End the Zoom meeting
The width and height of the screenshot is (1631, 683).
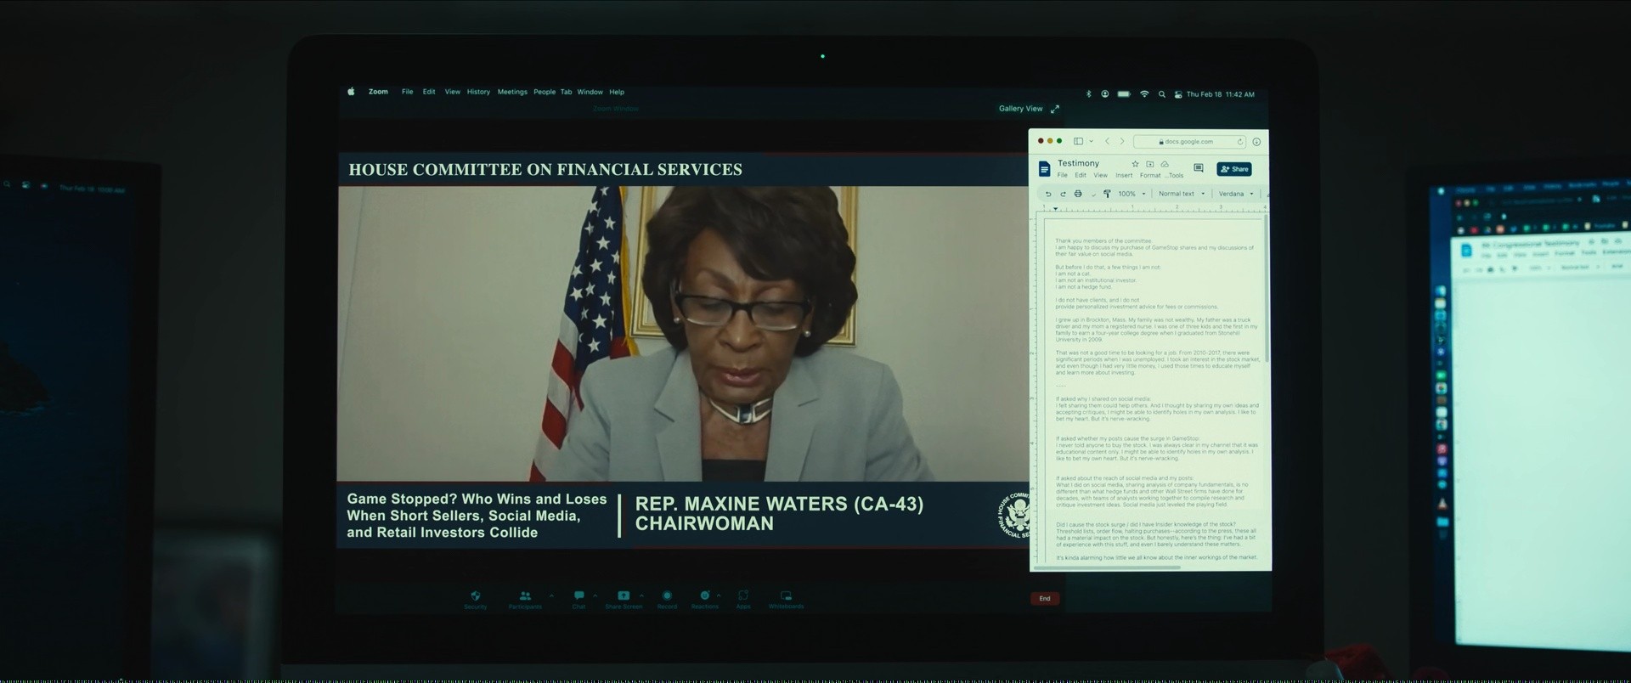tap(1045, 598)
